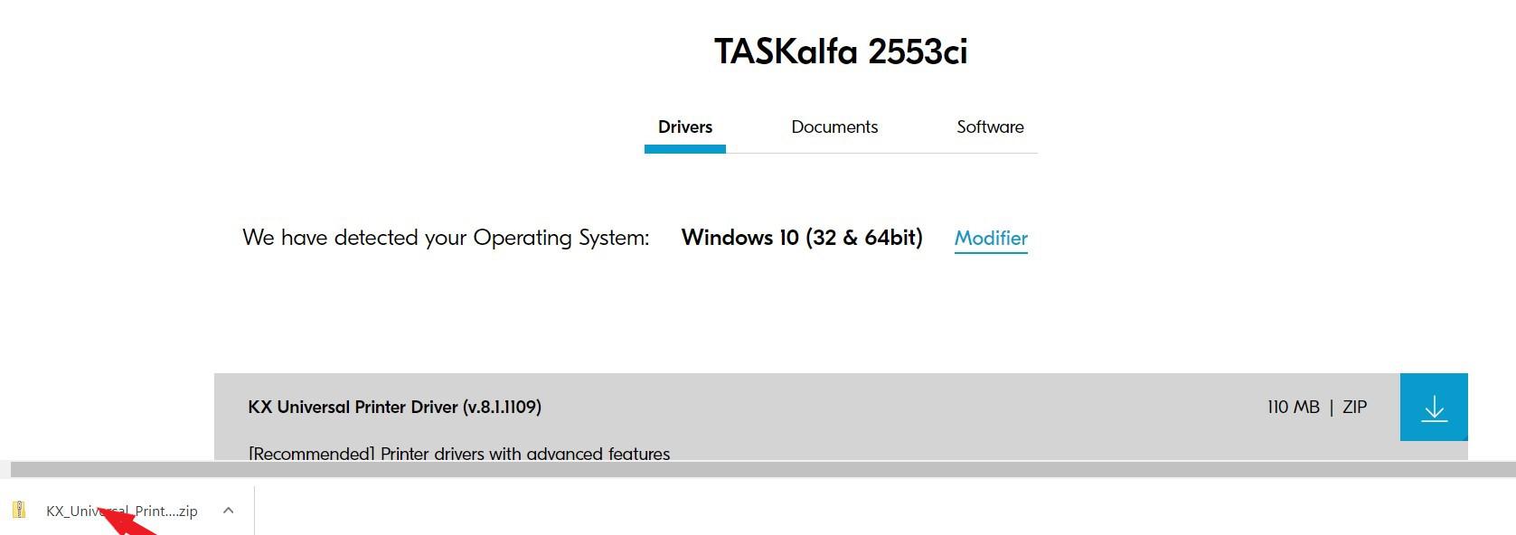Select the KX Universal Printer Driver title
This screenshot has height=535, width=1516.
[x=394, y=408]
